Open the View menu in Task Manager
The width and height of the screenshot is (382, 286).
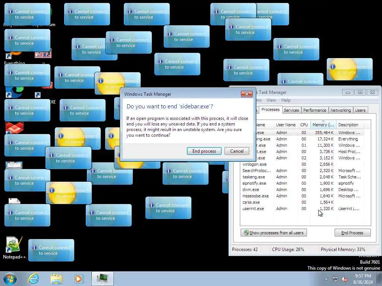[x=271, y=100]
